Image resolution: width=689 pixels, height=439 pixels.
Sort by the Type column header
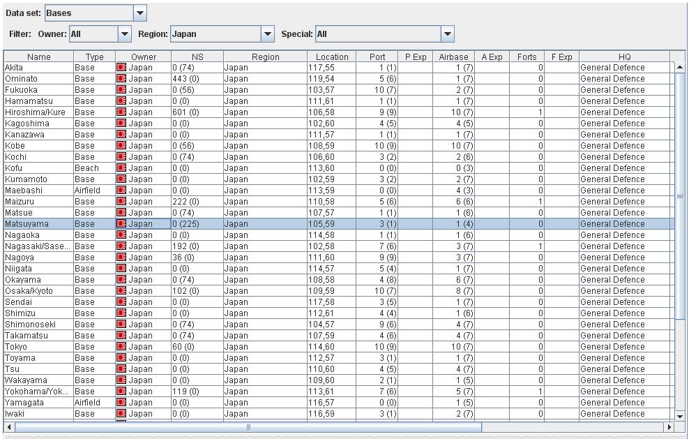[x=94, y=57]
